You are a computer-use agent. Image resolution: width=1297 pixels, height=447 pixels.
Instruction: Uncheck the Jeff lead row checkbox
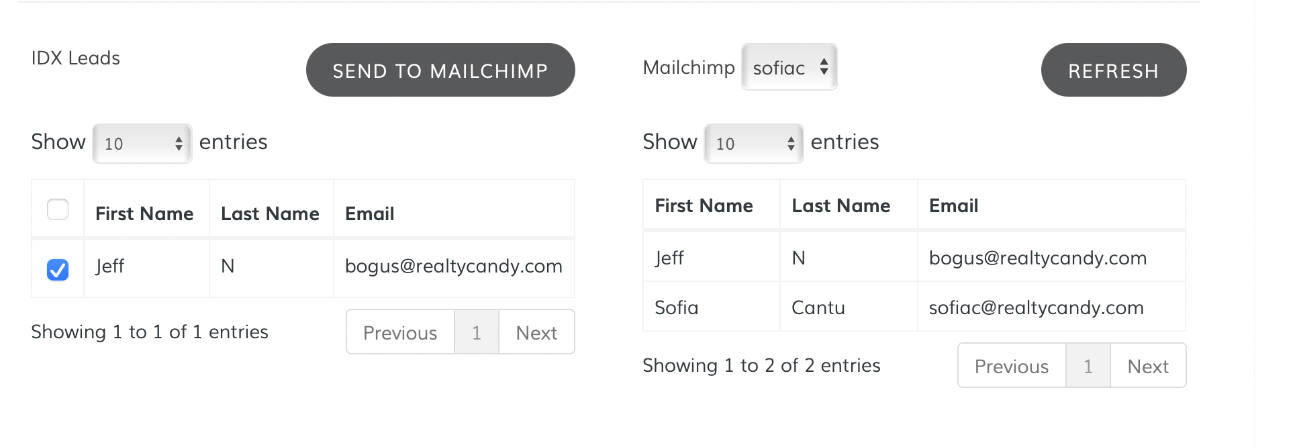[58, 269]
